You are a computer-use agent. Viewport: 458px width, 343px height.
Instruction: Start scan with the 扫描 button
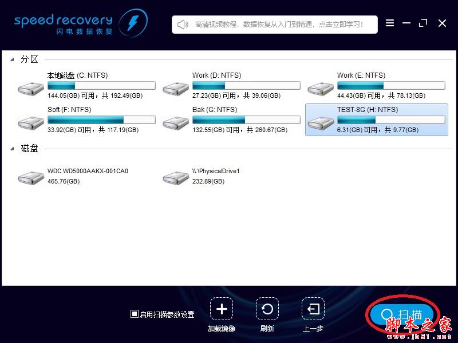[x=402, y=315]
